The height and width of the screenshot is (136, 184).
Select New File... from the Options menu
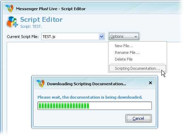(124, 46)
